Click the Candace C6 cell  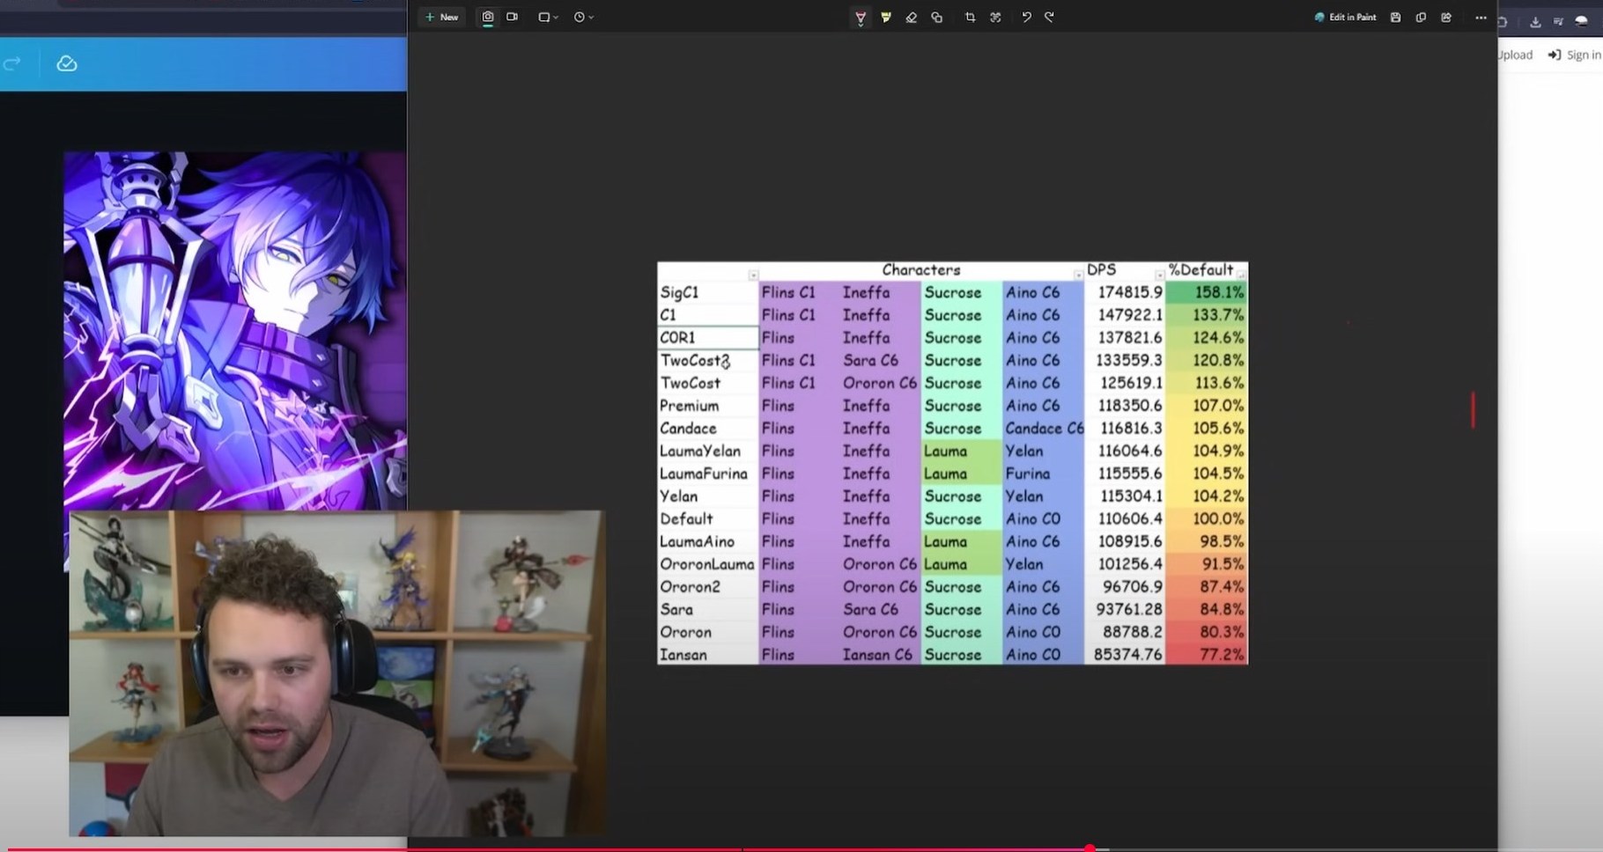(1044, 429)
